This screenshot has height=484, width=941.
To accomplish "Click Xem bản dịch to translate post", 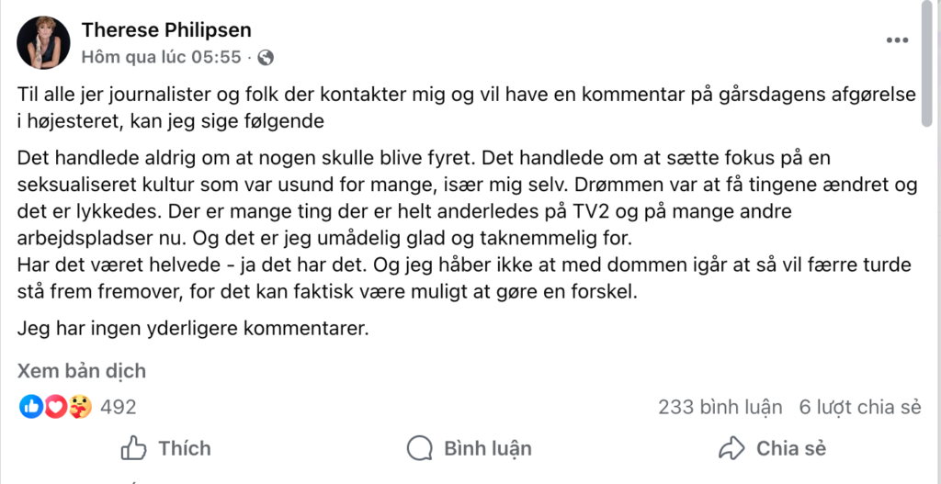I will pos(82,371).
